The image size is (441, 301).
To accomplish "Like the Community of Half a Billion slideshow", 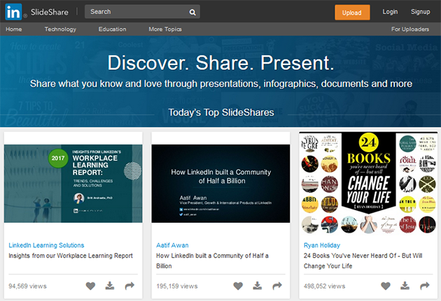I will (x=238, y=286).
